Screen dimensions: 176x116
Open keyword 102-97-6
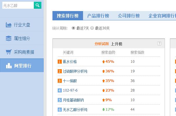point(70,90)
